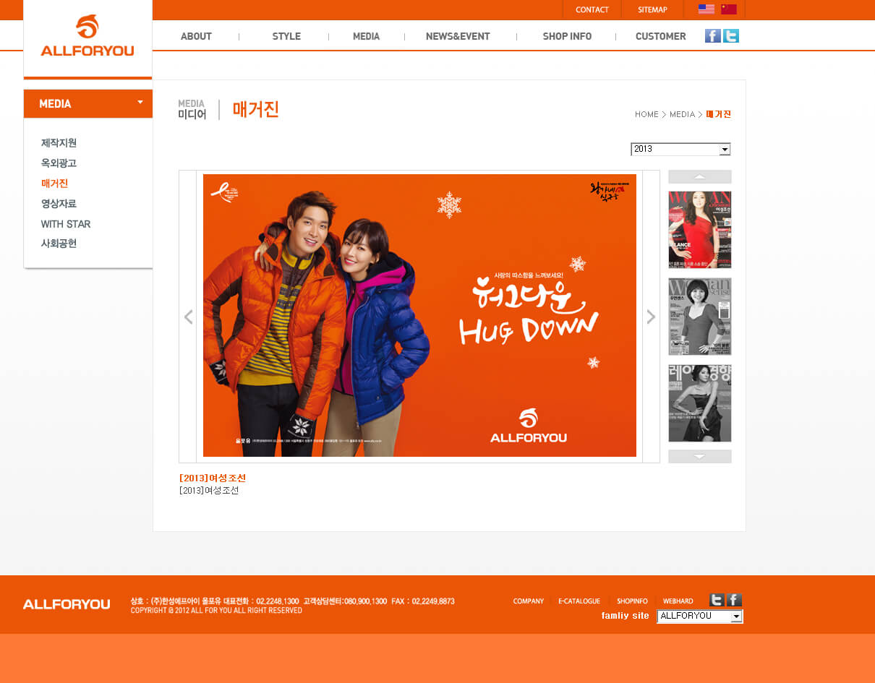Click the Facebook icon in top navigation
This screenshot has width=875, height=683.
coord(712,36)
